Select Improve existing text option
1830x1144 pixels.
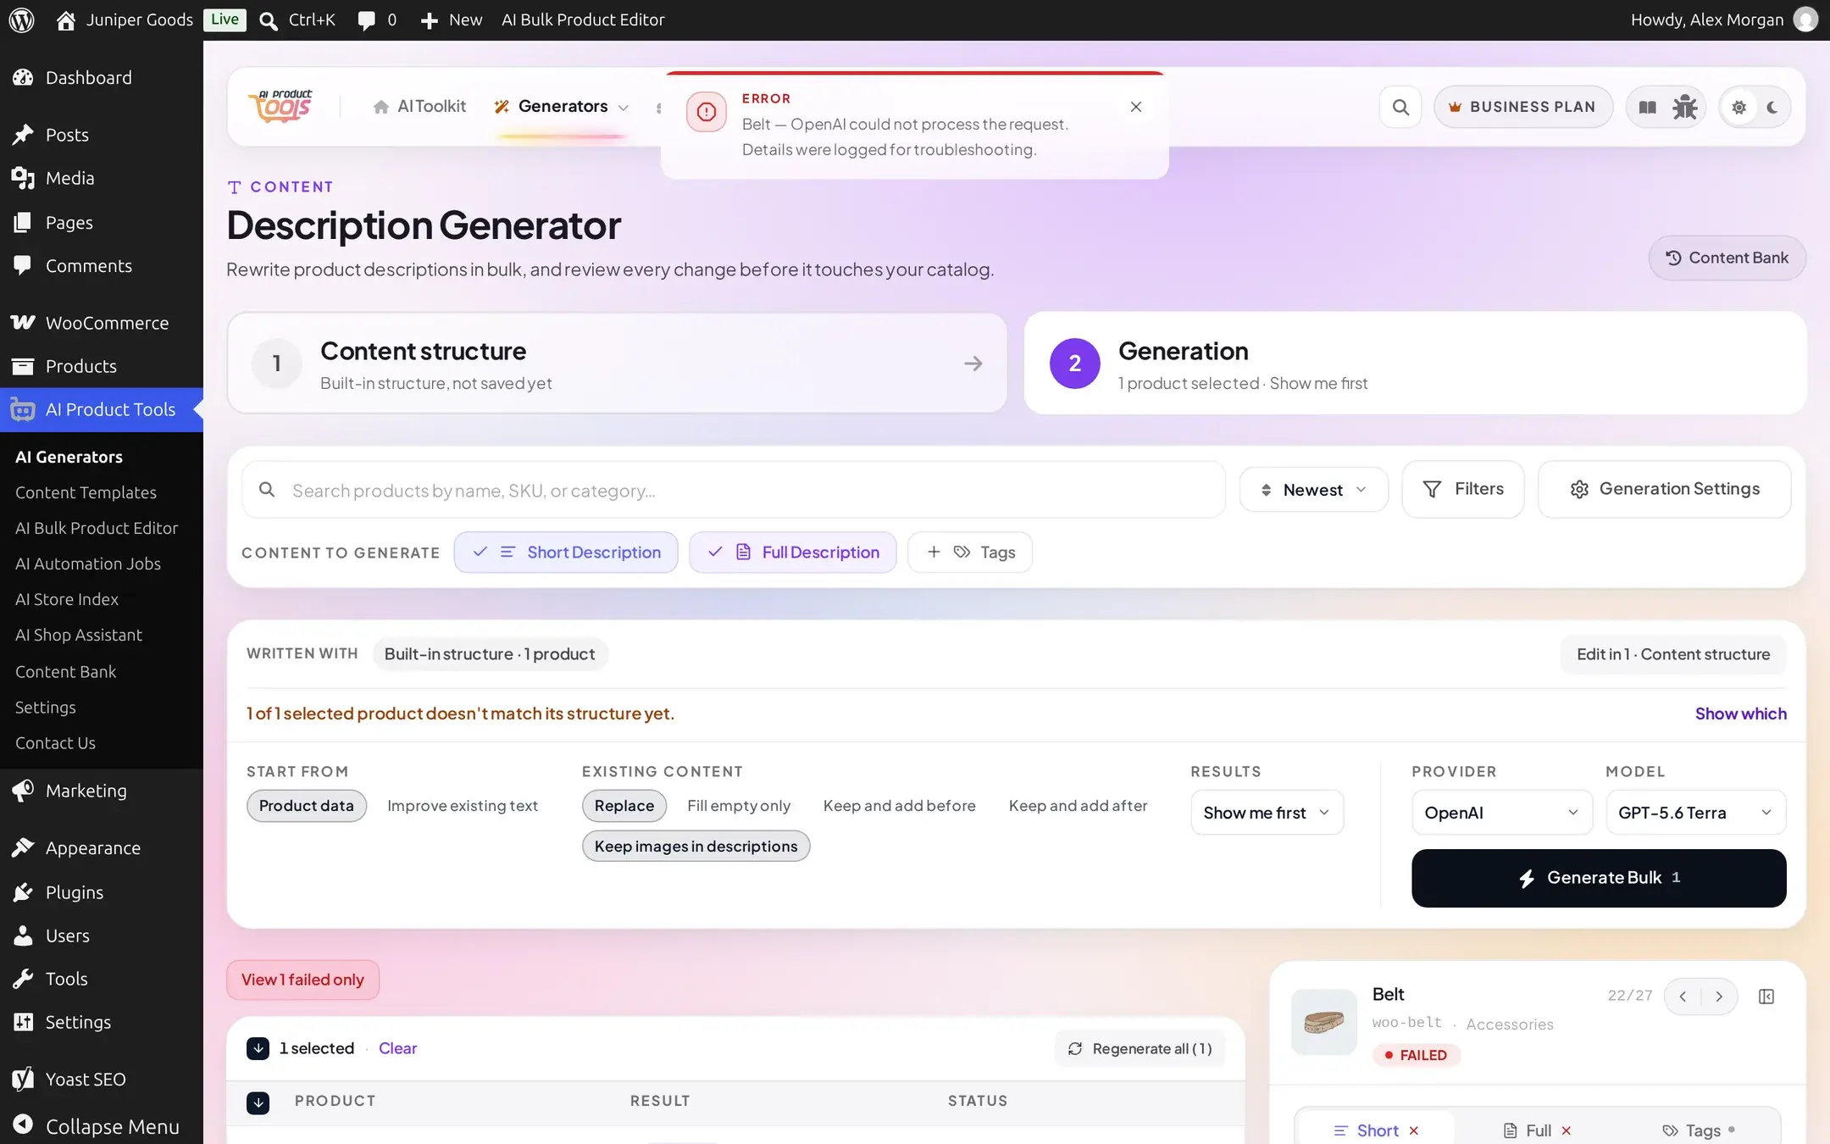(463, 806)
